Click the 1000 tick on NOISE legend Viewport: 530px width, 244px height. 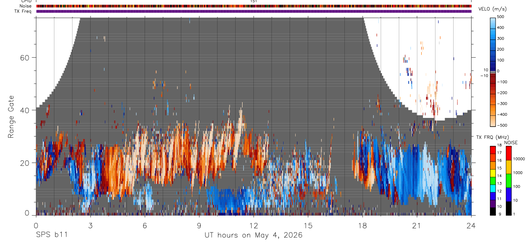pyautogui.click(x=518, y=173)
